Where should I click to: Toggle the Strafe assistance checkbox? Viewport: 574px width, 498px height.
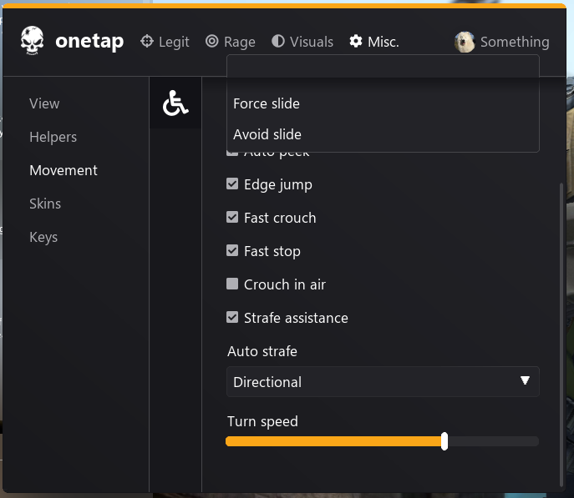tap(232, 317)
